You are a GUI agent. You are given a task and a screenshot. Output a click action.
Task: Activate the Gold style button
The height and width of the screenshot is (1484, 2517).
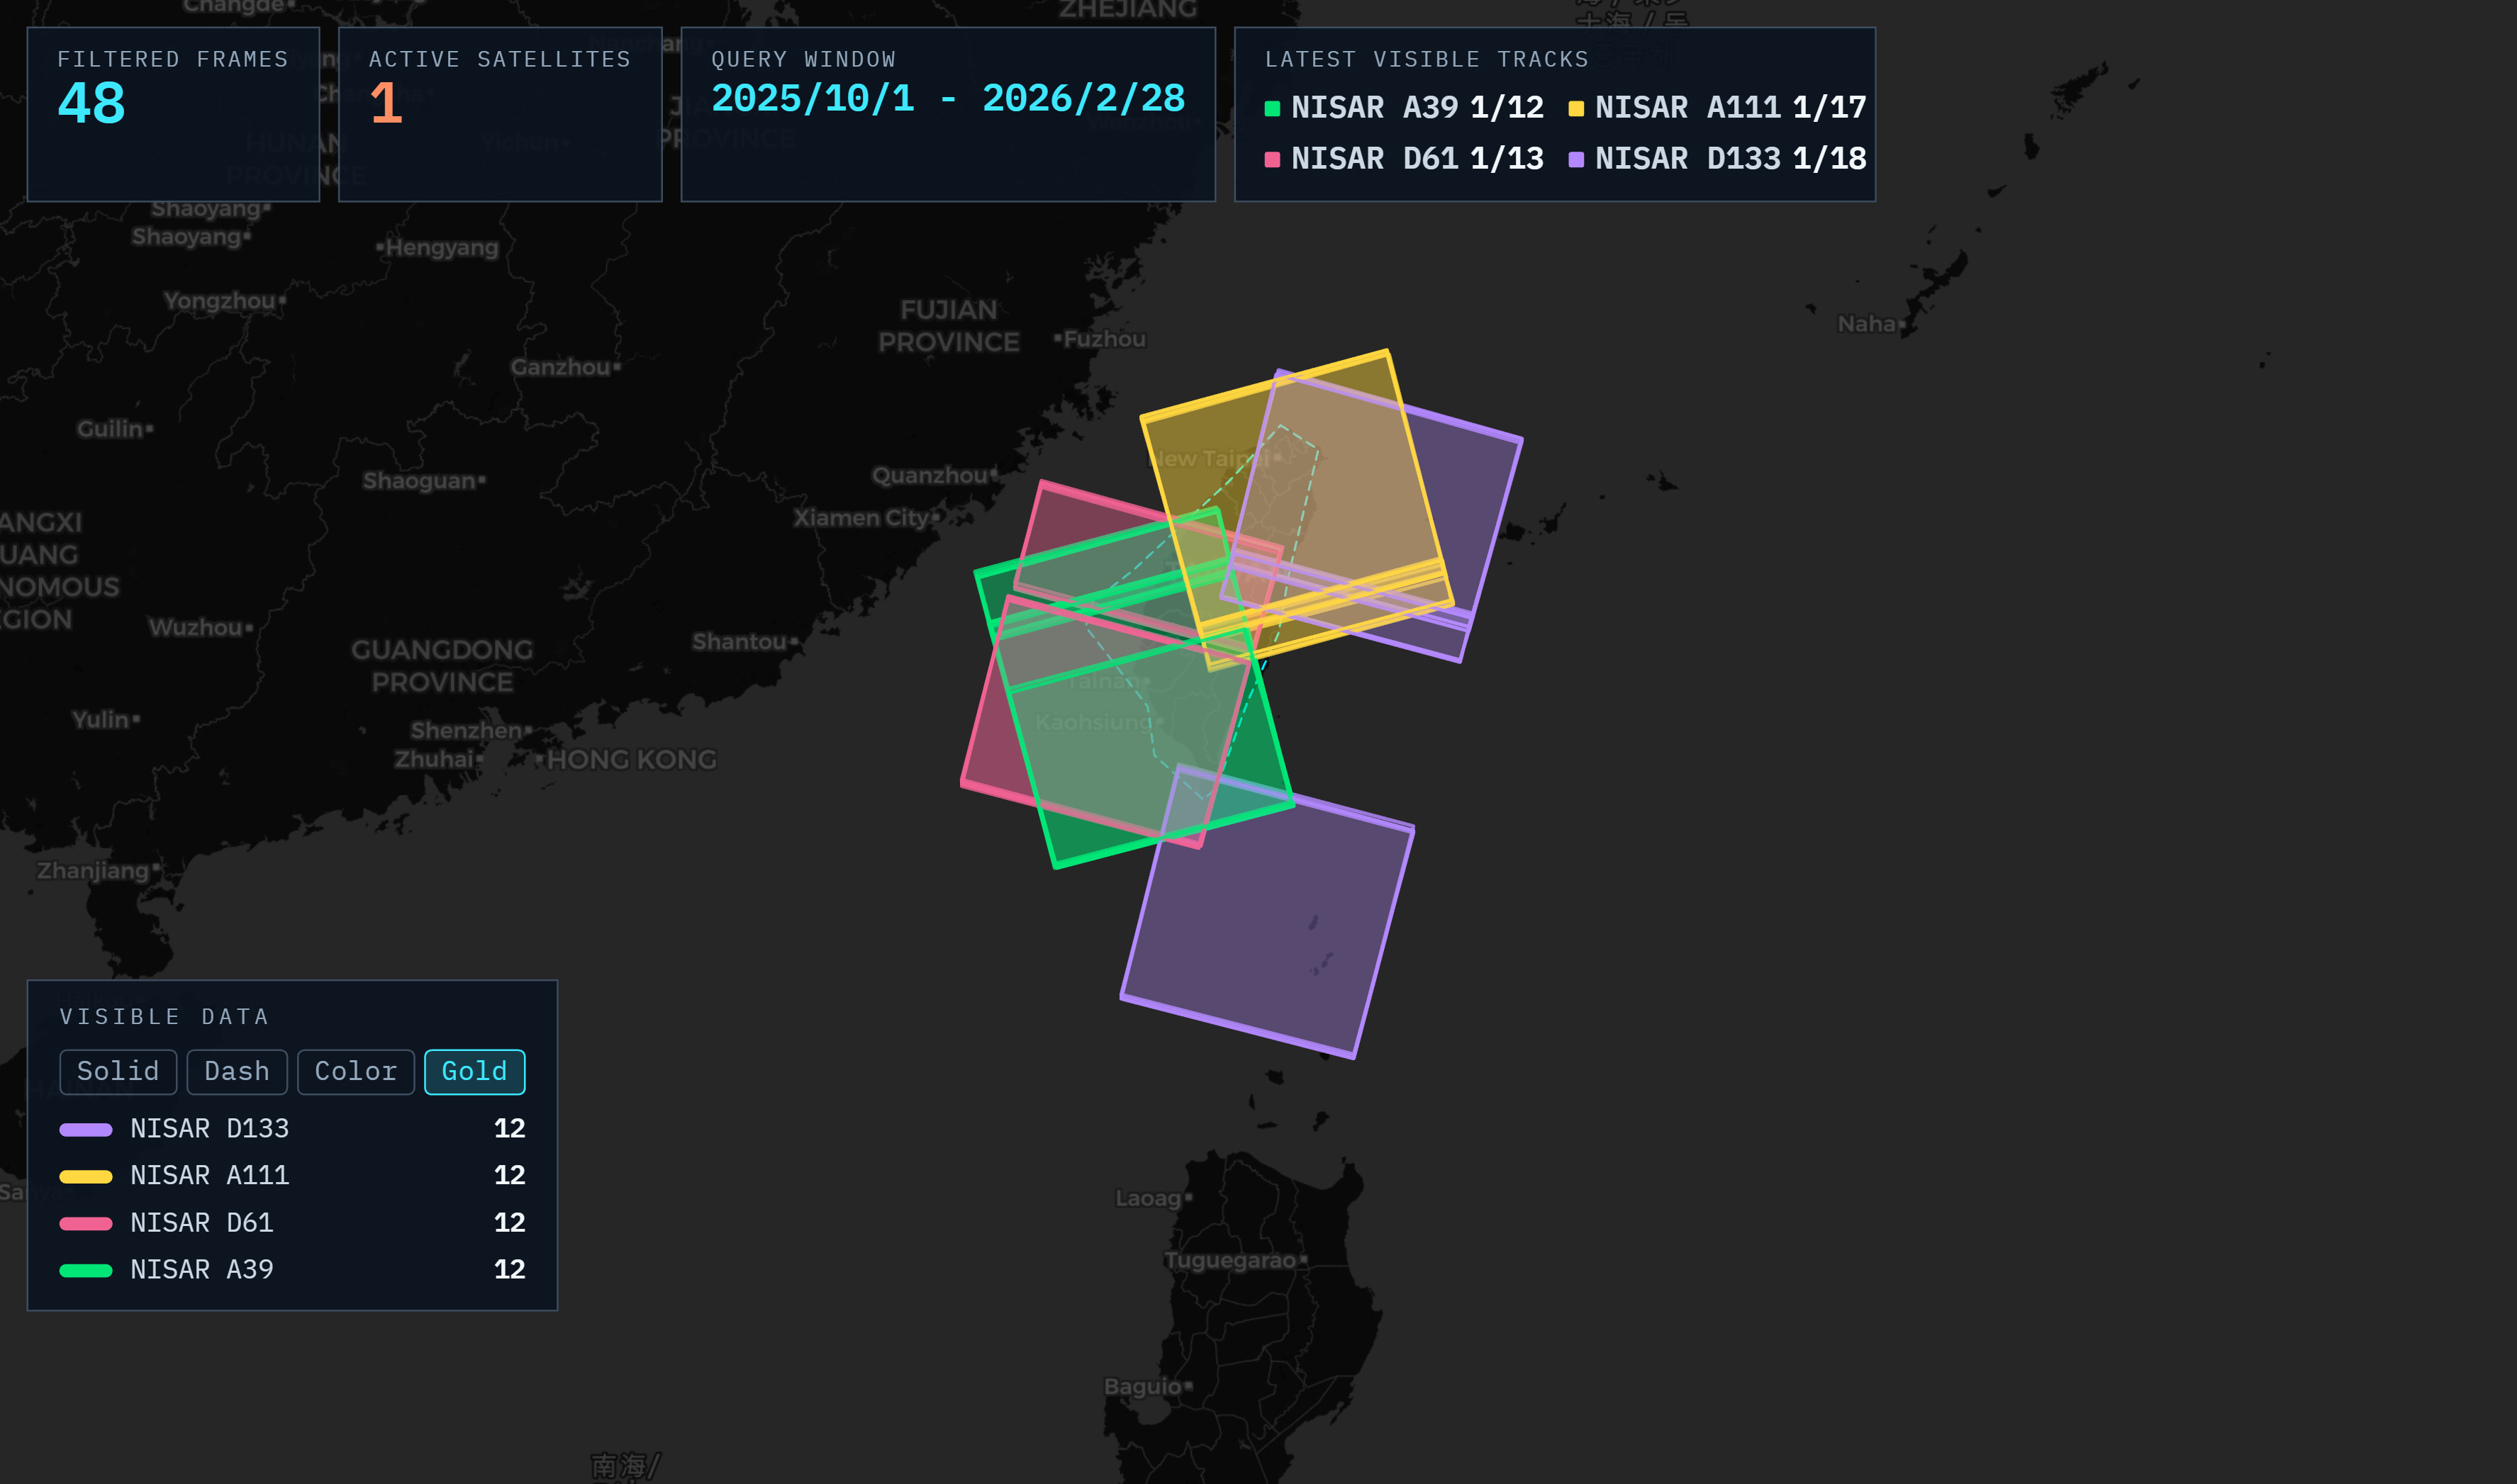click(x=474, y=1071)
